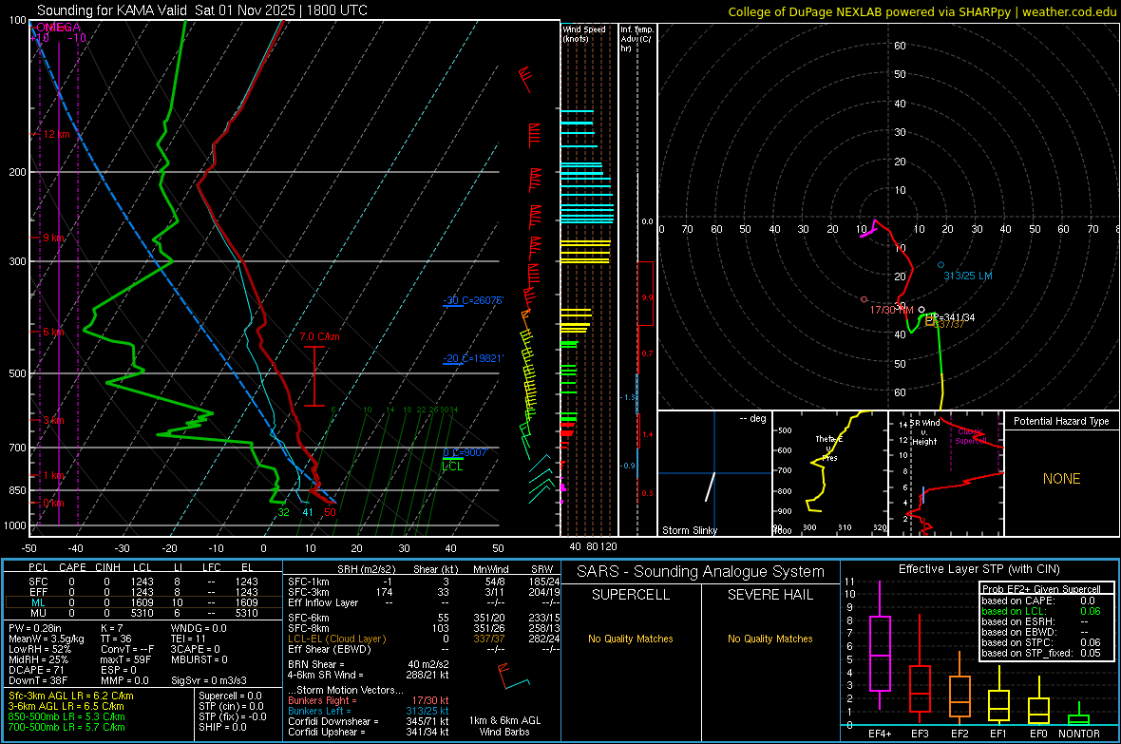Click the SEVERE HAIL column header

(769, 595)
